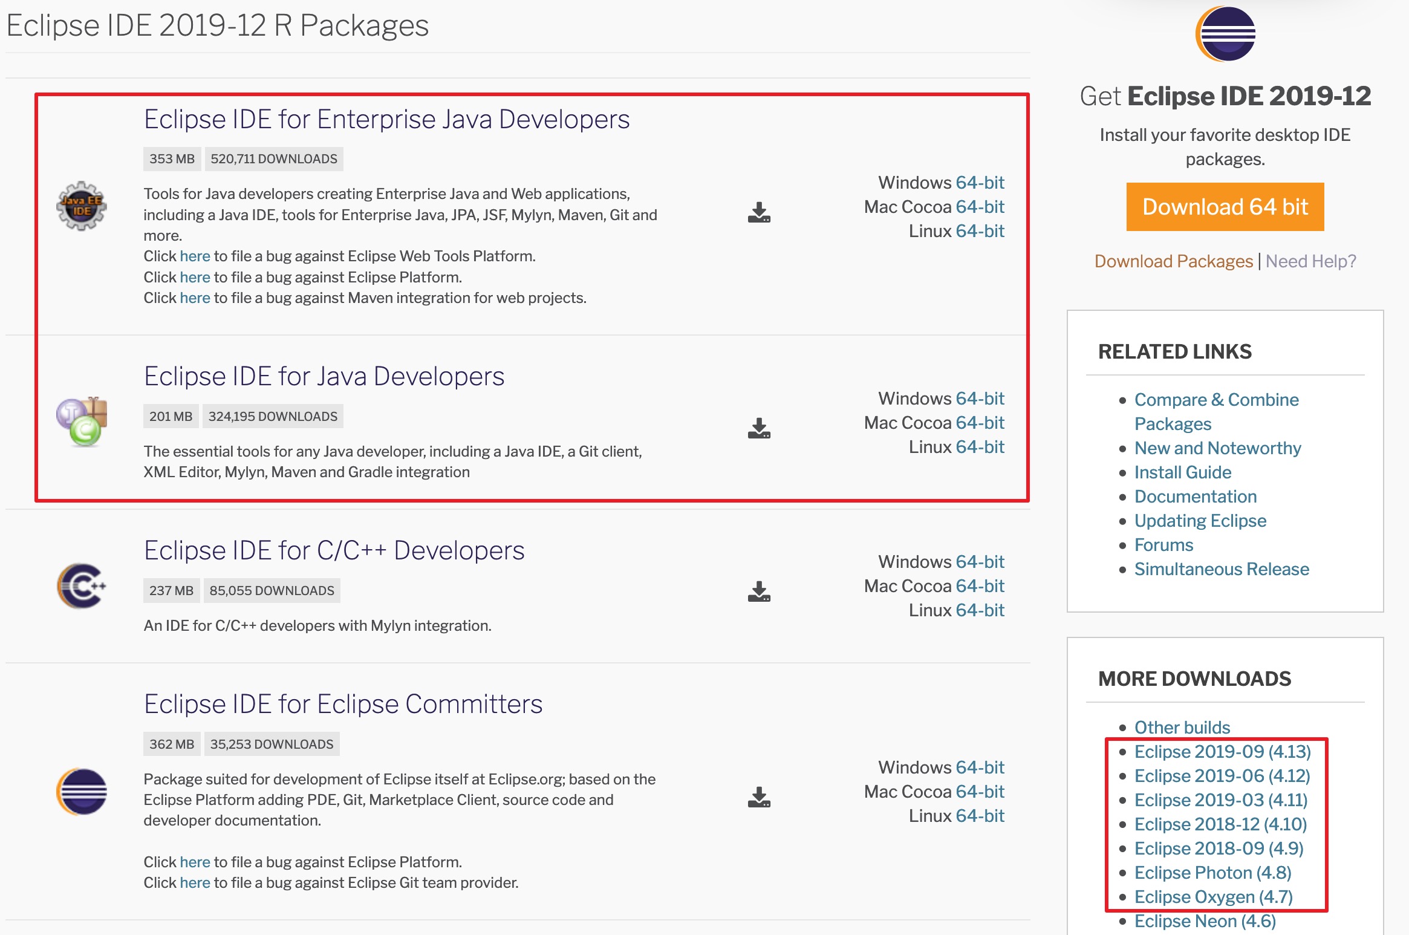Open the Download Packages link
The image size is (1409, 935).
(x=1173, y=261)
